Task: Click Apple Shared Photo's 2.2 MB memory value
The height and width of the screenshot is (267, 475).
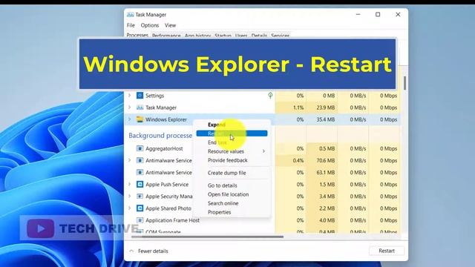Action: [327, 208]
